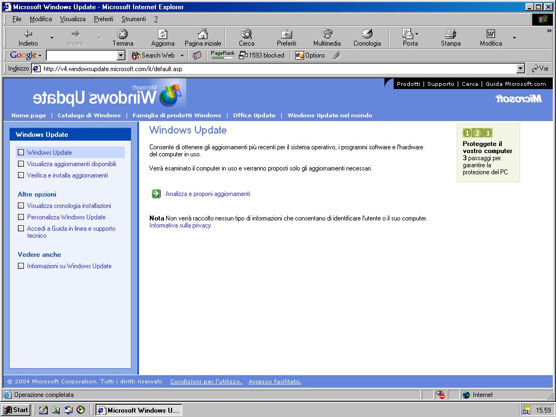Refresh the page with Aggiorna
556x417 pixels.
point(163,37)
